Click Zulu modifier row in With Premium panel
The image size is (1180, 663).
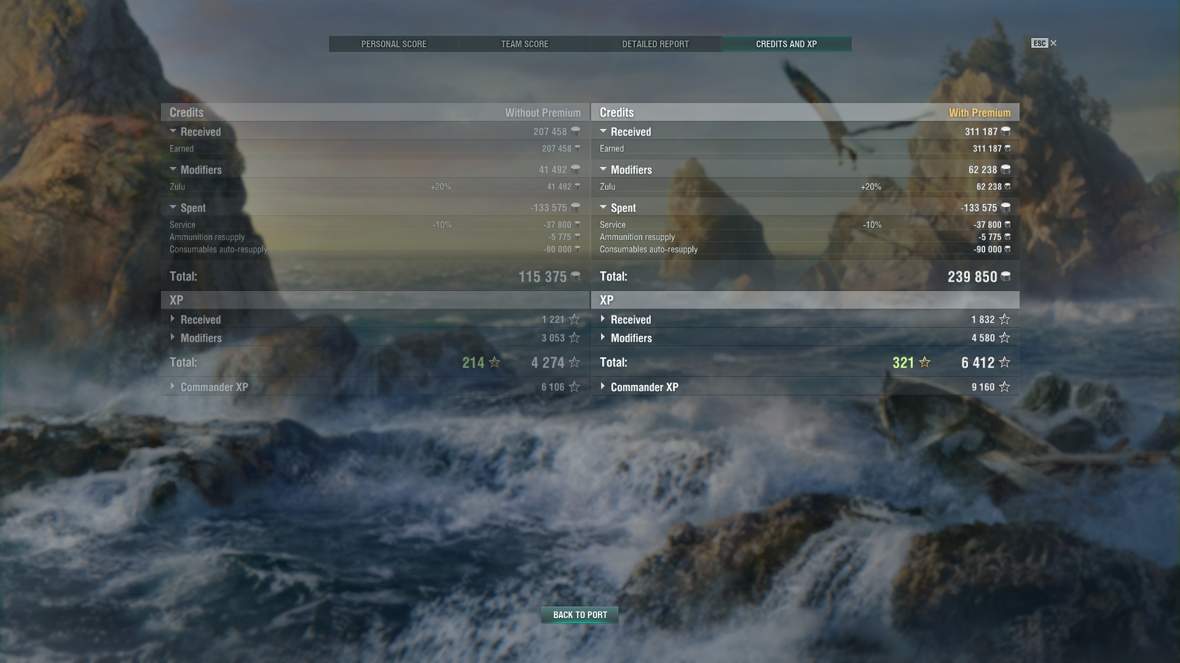point(805,187)
